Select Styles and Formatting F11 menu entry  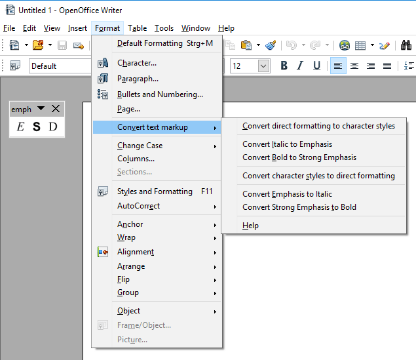click(157, 191)
